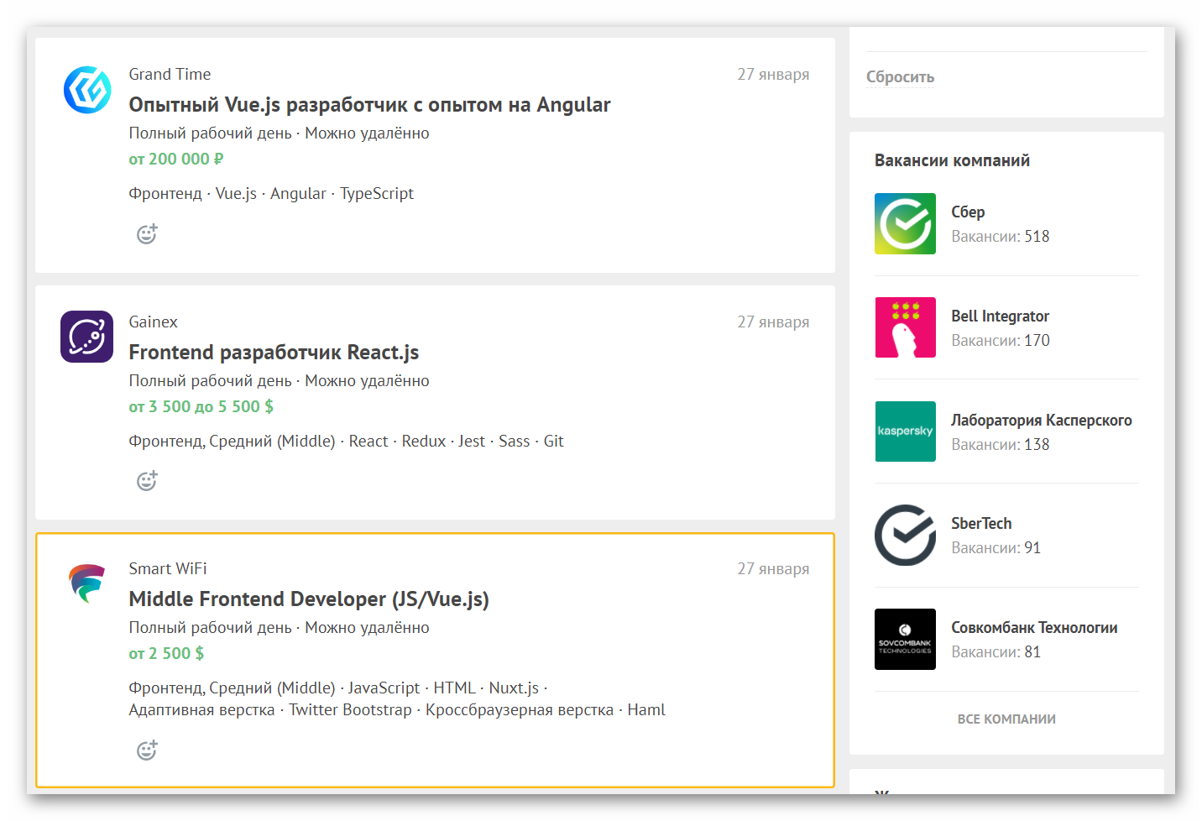Open the SberTech name link
Image resolution: width=1202 pixels, height=821 pixels.
pos(981,524)
